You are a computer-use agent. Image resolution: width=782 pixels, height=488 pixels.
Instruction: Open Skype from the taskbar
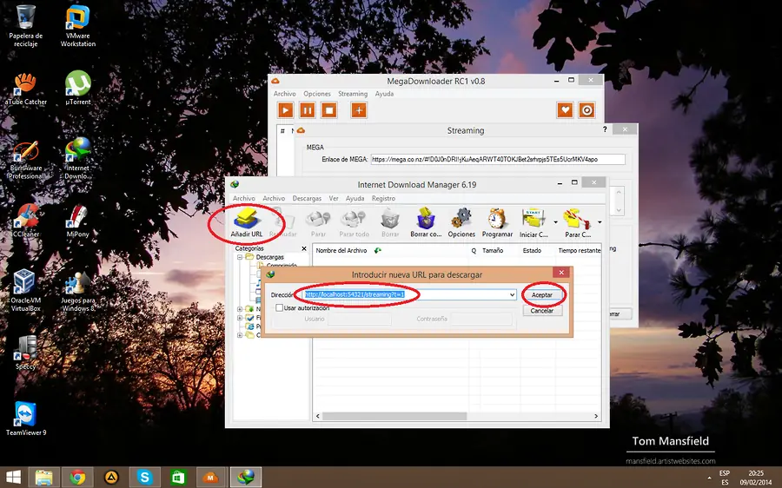tap(144, 478)
